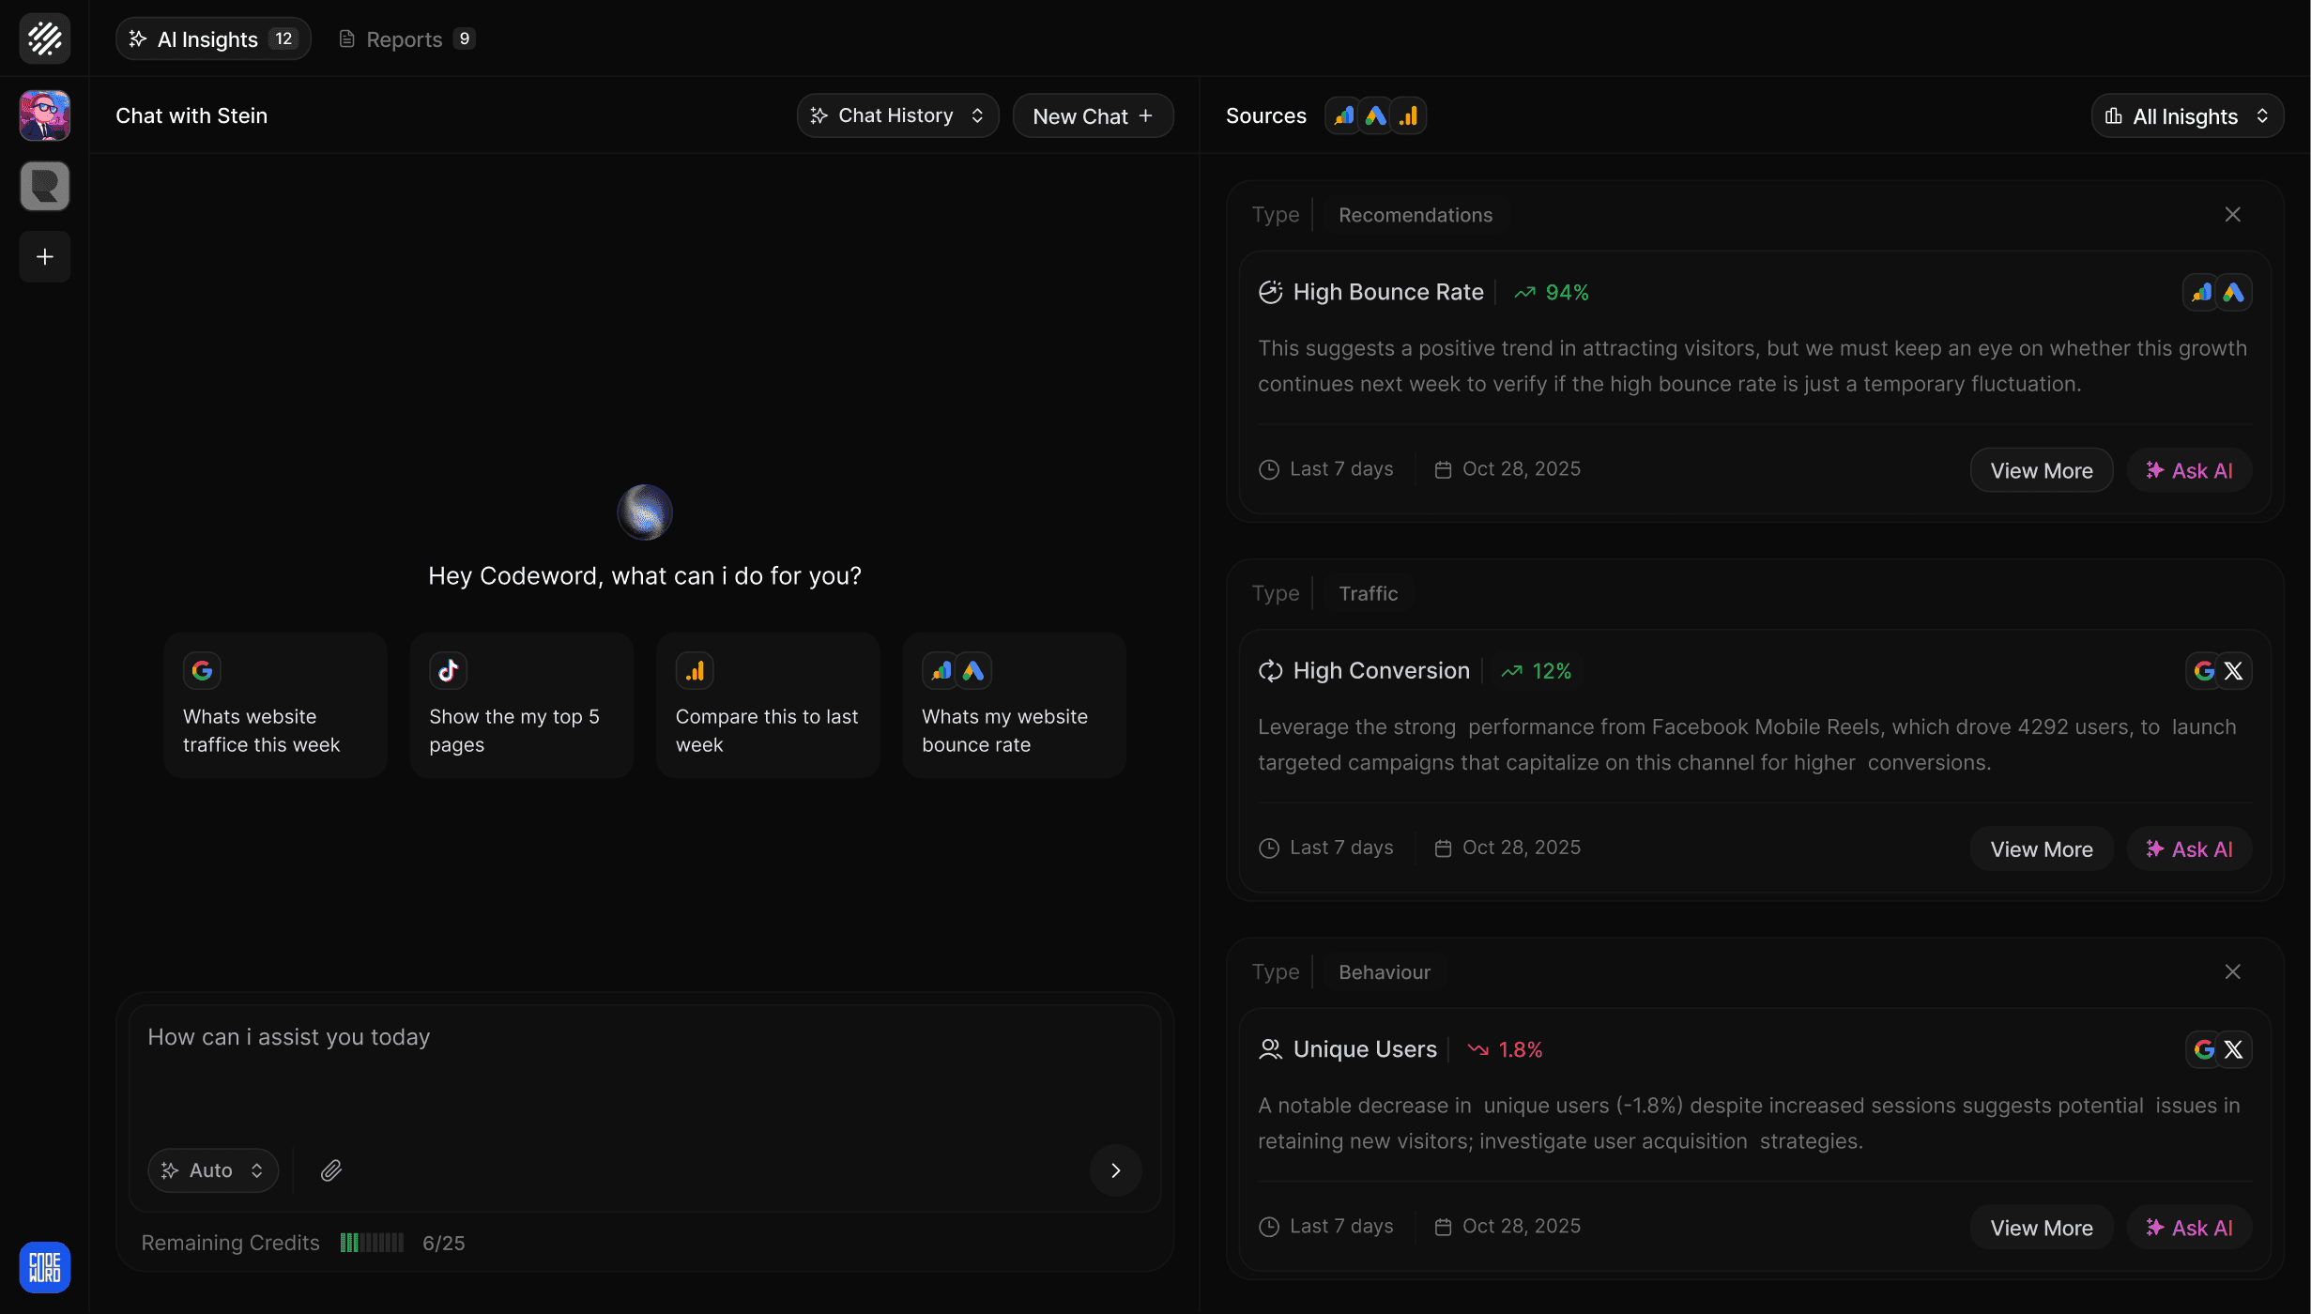
Task: Close the Behaviour insight card
Action: pos(2233,971)
